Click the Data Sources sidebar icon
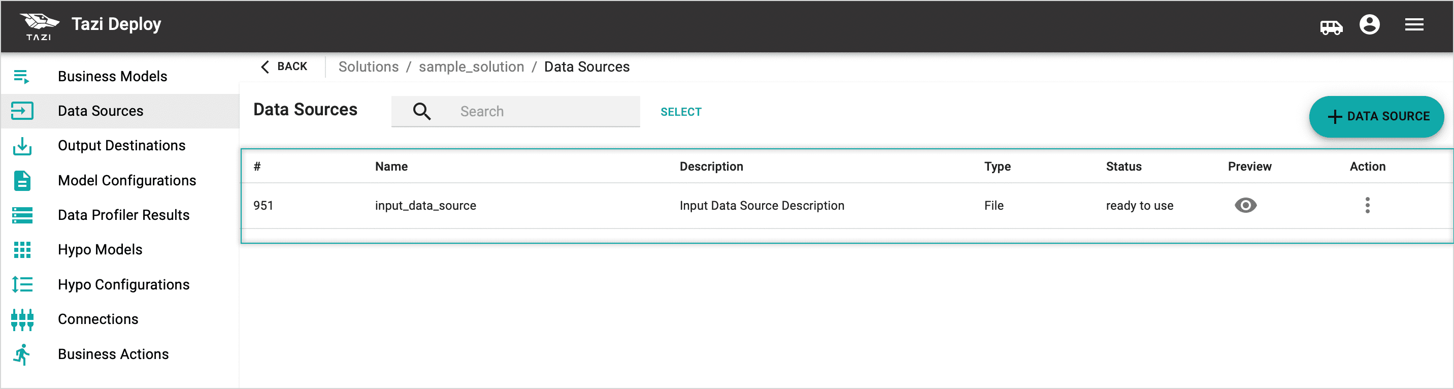Screen dimensions: 1454x389 [x=22, y=111]
